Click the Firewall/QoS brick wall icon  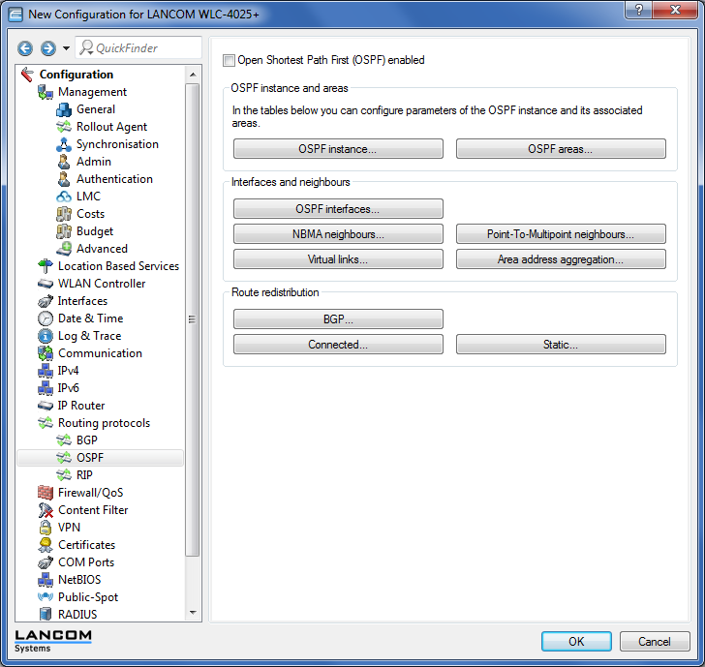[46, 493]
